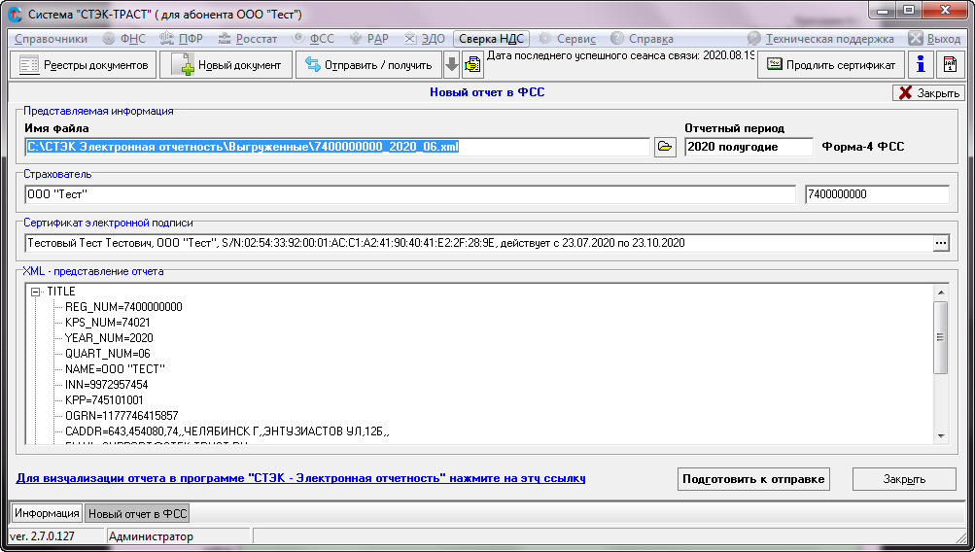Screen dimensions: 975x552
Task: Click the Выход menu item
Action: point(934,39)
